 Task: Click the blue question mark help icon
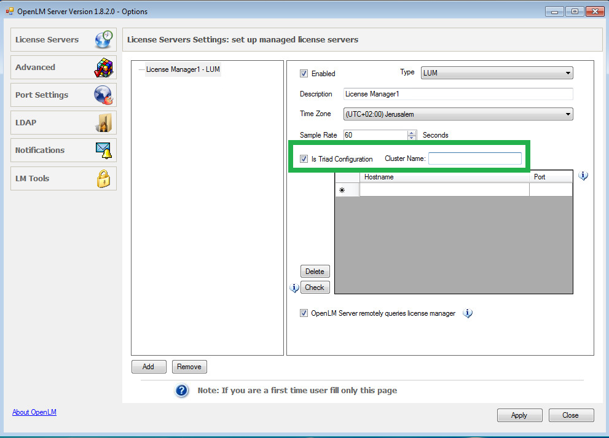coord(181,390)
